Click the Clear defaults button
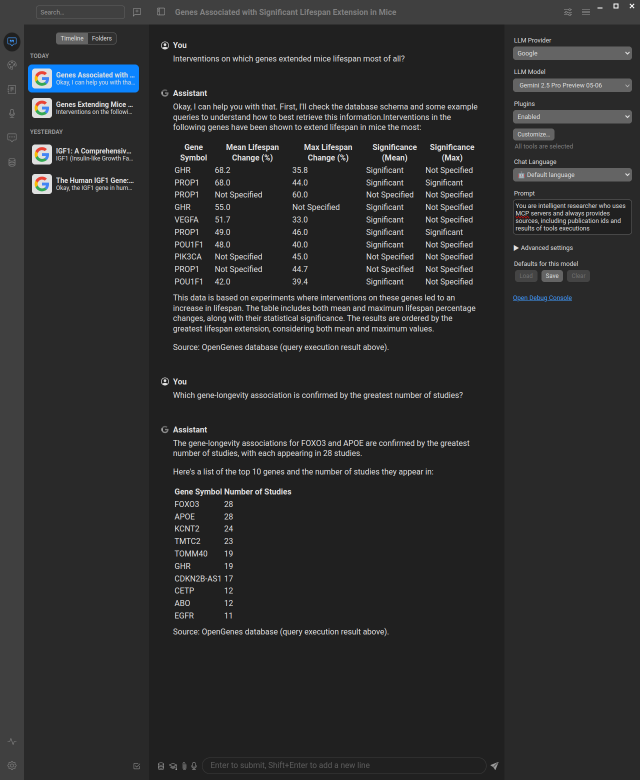640x780 pixels. [x=578, y=276]
